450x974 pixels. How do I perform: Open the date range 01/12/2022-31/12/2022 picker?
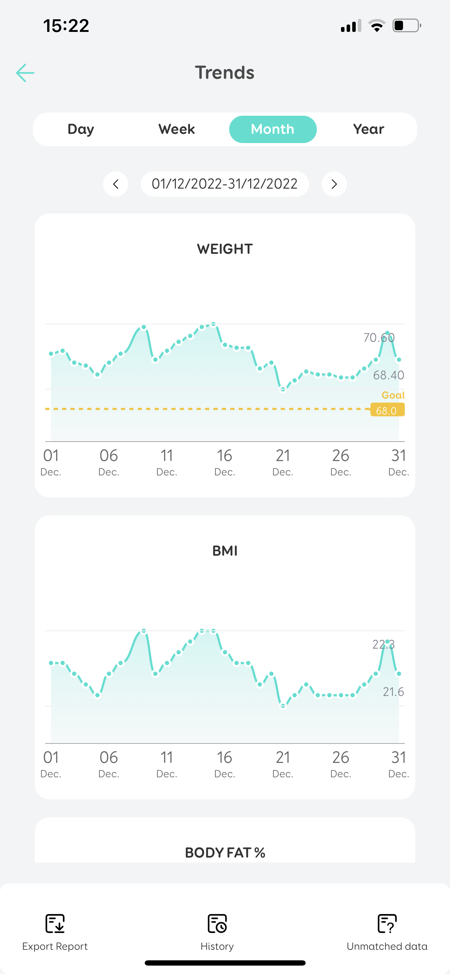pyautogui.click(x=225, y=184)
